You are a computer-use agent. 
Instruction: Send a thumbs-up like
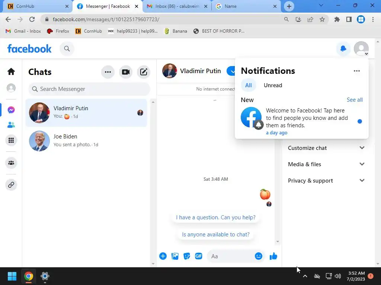pos(273,256)
